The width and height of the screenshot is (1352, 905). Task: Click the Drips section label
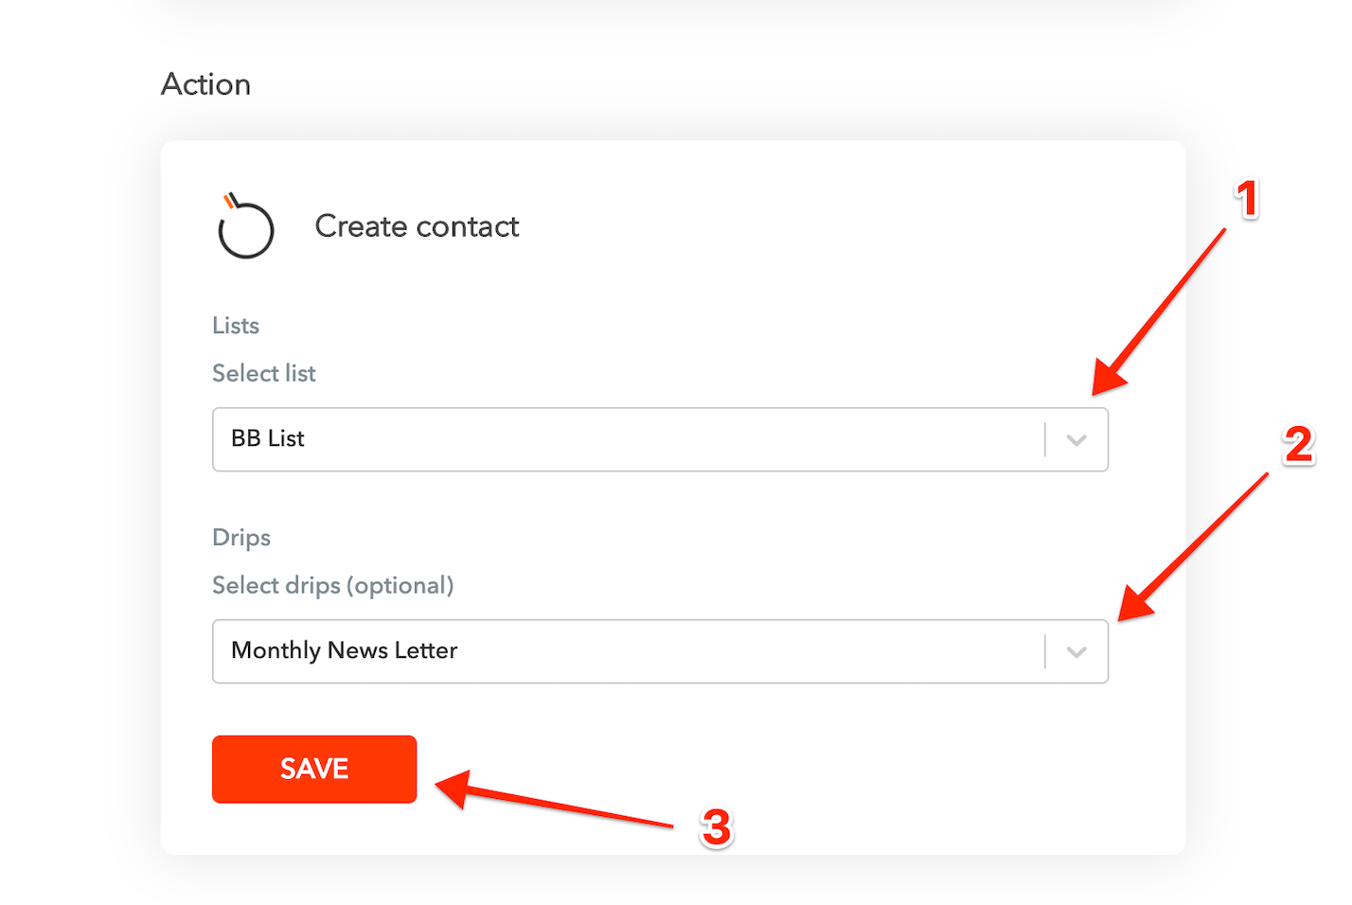[x=241, y=538]
